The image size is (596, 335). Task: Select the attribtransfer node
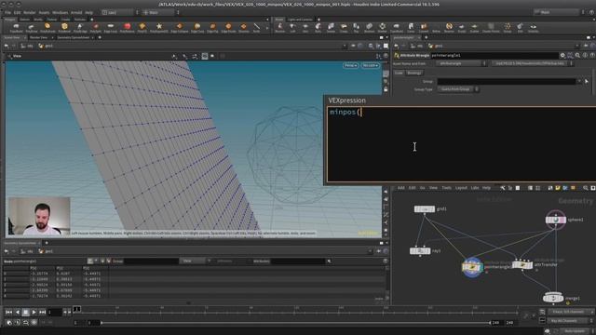(522, 264)
